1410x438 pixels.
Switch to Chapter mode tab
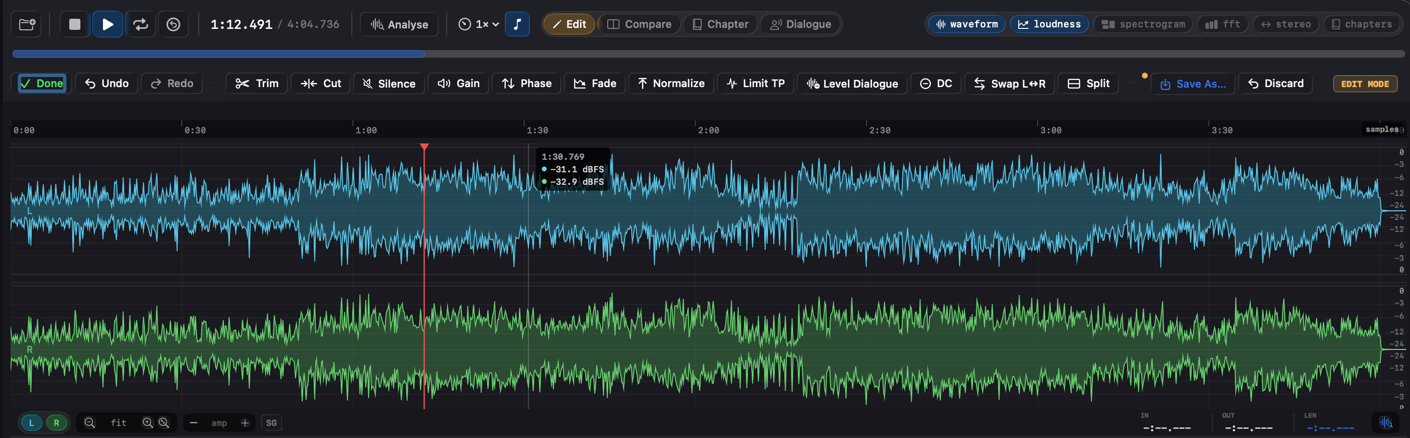click(x=720, y=24)
